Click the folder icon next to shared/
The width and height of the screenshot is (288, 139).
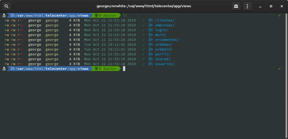[151, 59]
